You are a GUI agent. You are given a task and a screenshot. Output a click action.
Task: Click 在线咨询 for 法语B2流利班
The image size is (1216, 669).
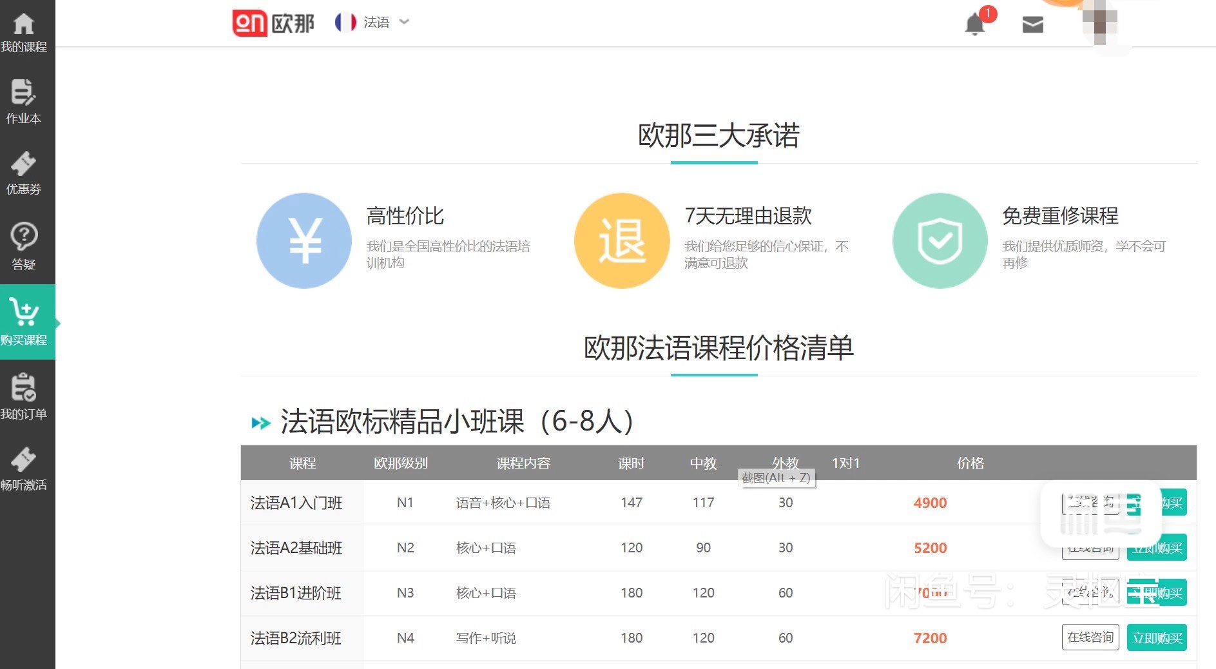coord(1090,637)
